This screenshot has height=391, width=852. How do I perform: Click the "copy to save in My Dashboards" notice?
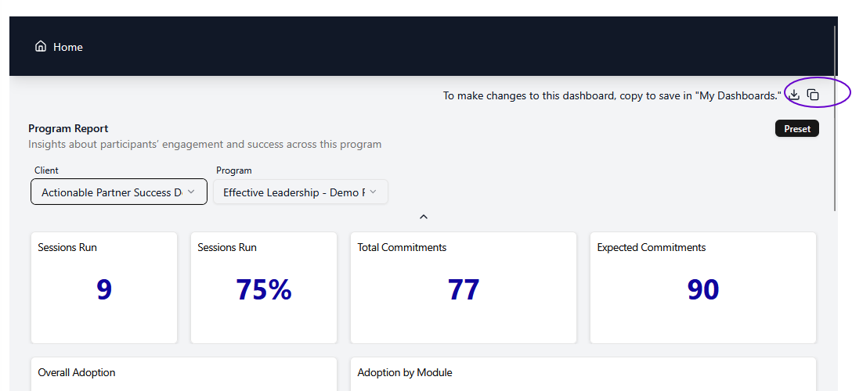coord(612,95)
